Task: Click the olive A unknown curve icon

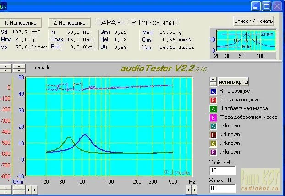Action: coord(213,143)
